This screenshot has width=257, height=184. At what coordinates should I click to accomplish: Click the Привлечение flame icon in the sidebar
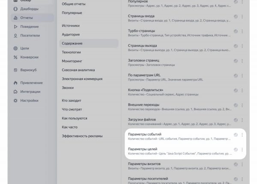click(x=15, y=83)
